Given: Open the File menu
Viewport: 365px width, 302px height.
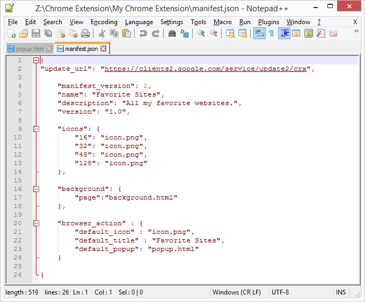Looking at the screenshot, I should [x=13, y=22].
